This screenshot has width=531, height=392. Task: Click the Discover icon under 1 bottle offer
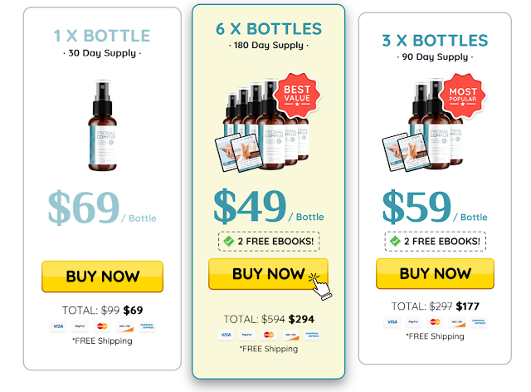click(124, 326)
